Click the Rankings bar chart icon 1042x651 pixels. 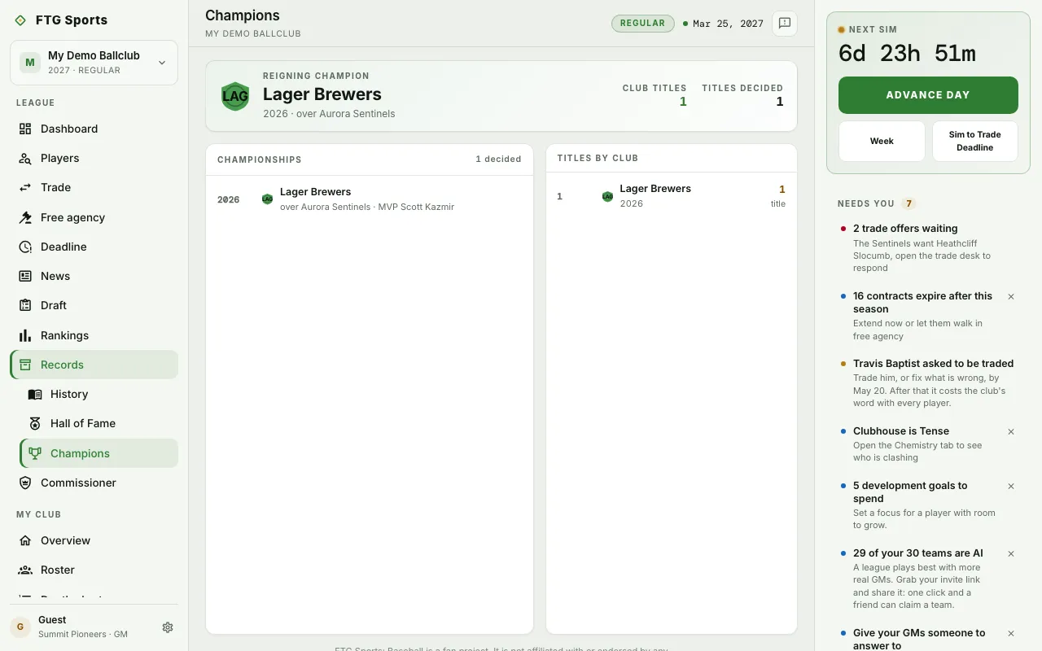point(25,335)
